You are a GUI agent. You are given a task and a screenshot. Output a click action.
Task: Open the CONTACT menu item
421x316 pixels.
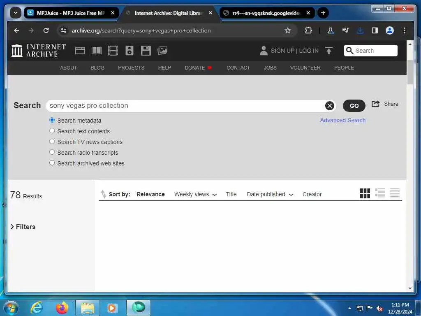(x=238, y=68)
